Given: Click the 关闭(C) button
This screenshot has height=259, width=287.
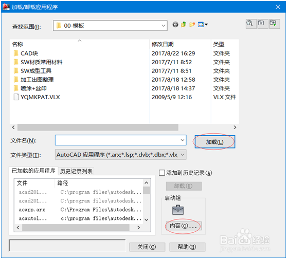Looking at the screenshot, I should coord(147,247).
